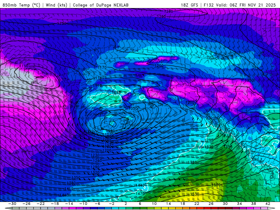
Task: Click the '-14' color scale label
Action: pos(69,204)
